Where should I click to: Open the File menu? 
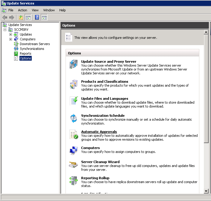(11, 10)
